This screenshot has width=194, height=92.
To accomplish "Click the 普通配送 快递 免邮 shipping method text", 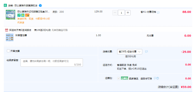I will [127, 65].
